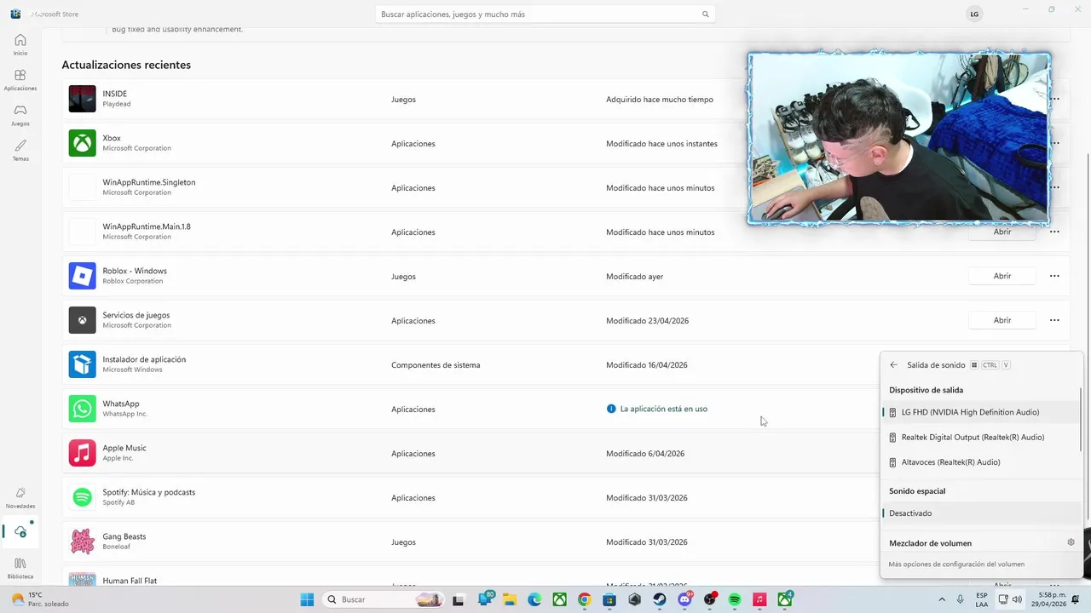This screenshot has width=1091, height=613.
Task: Open Juegos section in the sidebar
Action: 20,115
